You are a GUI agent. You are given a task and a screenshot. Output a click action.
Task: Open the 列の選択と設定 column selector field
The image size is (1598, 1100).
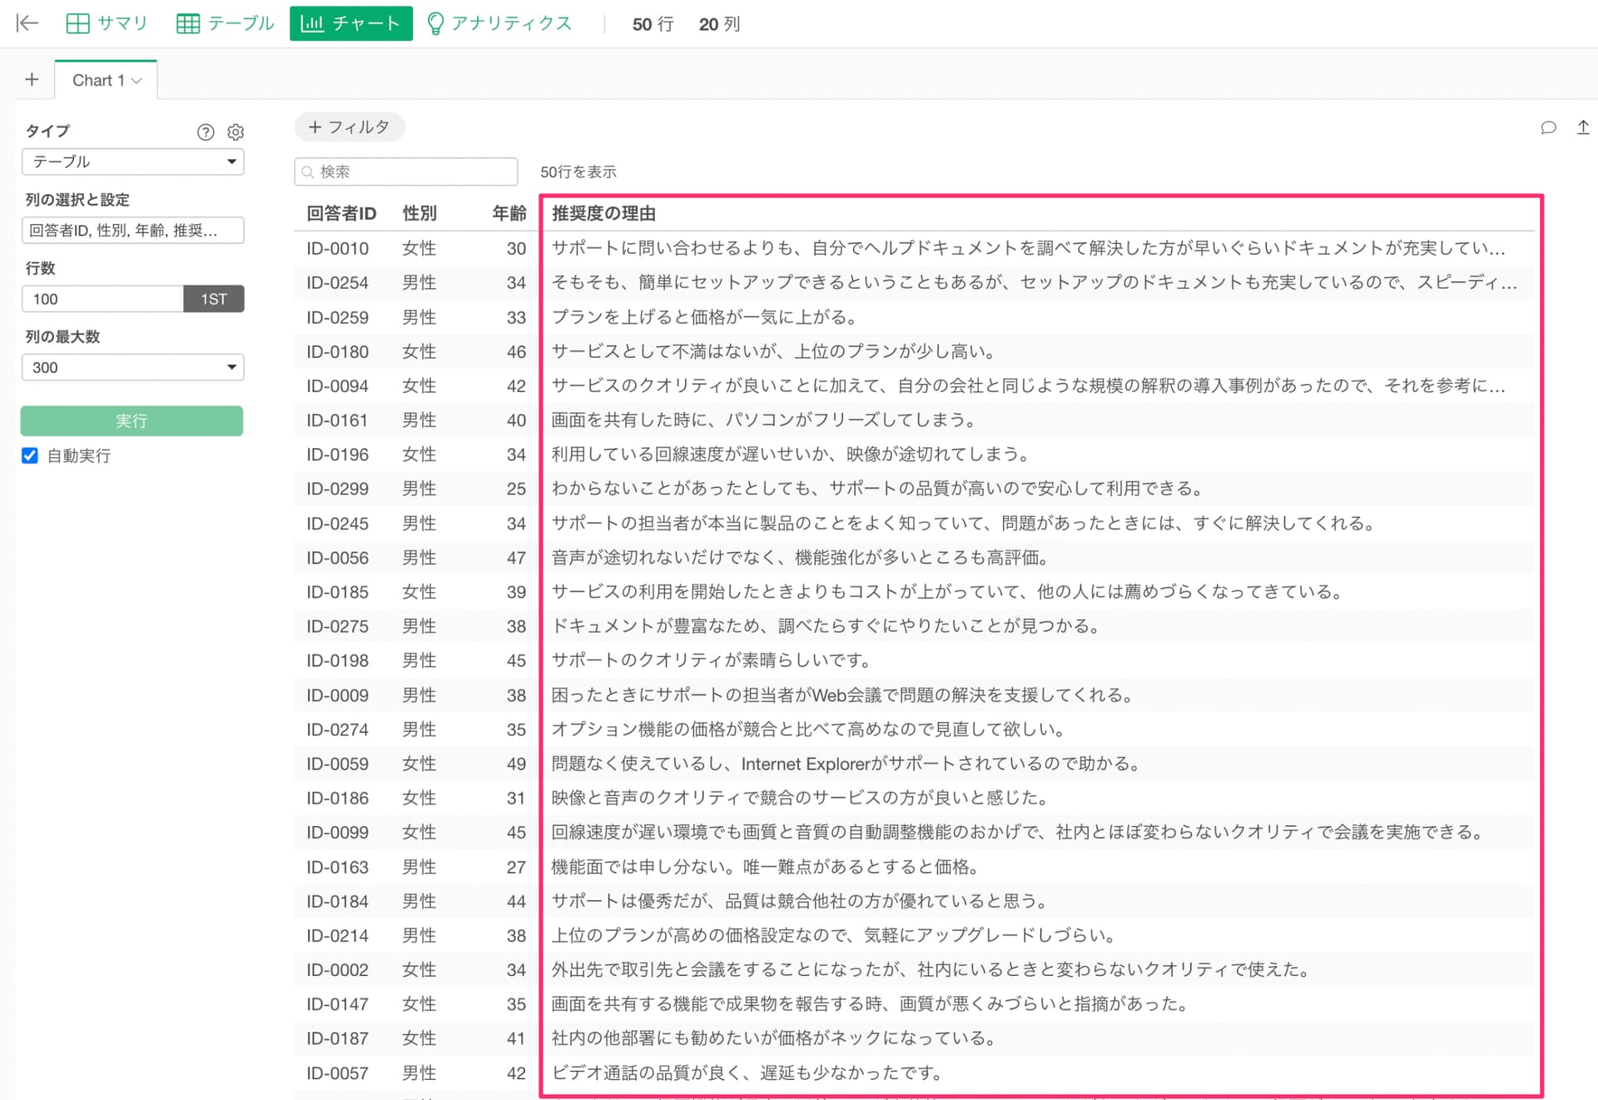(132, 231)
